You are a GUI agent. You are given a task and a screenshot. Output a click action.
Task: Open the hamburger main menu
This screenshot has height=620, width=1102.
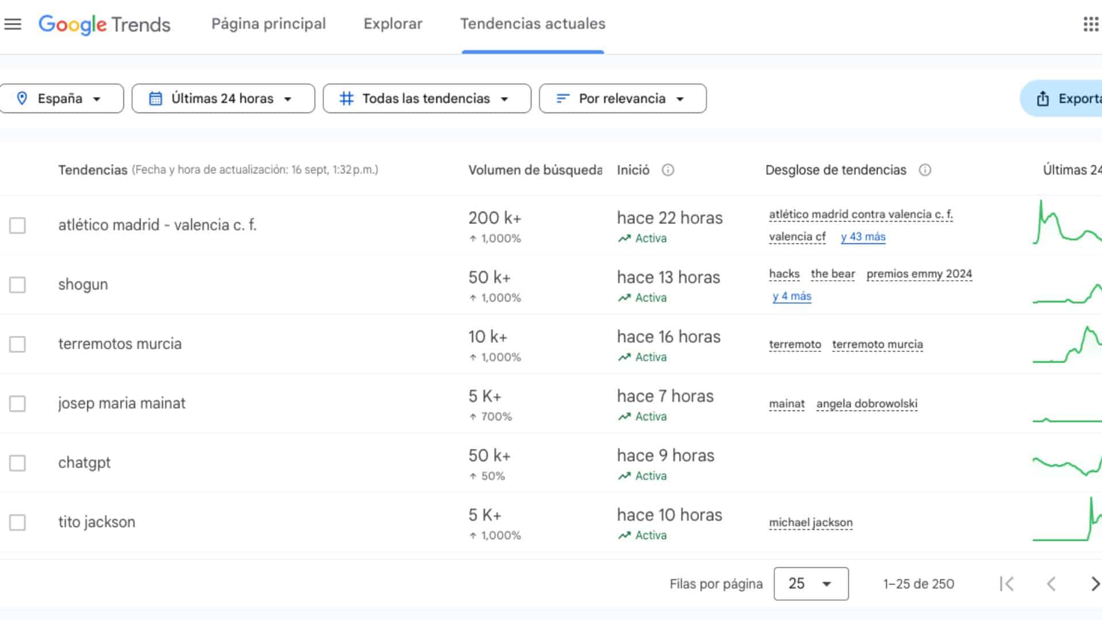tap(13, 24)
